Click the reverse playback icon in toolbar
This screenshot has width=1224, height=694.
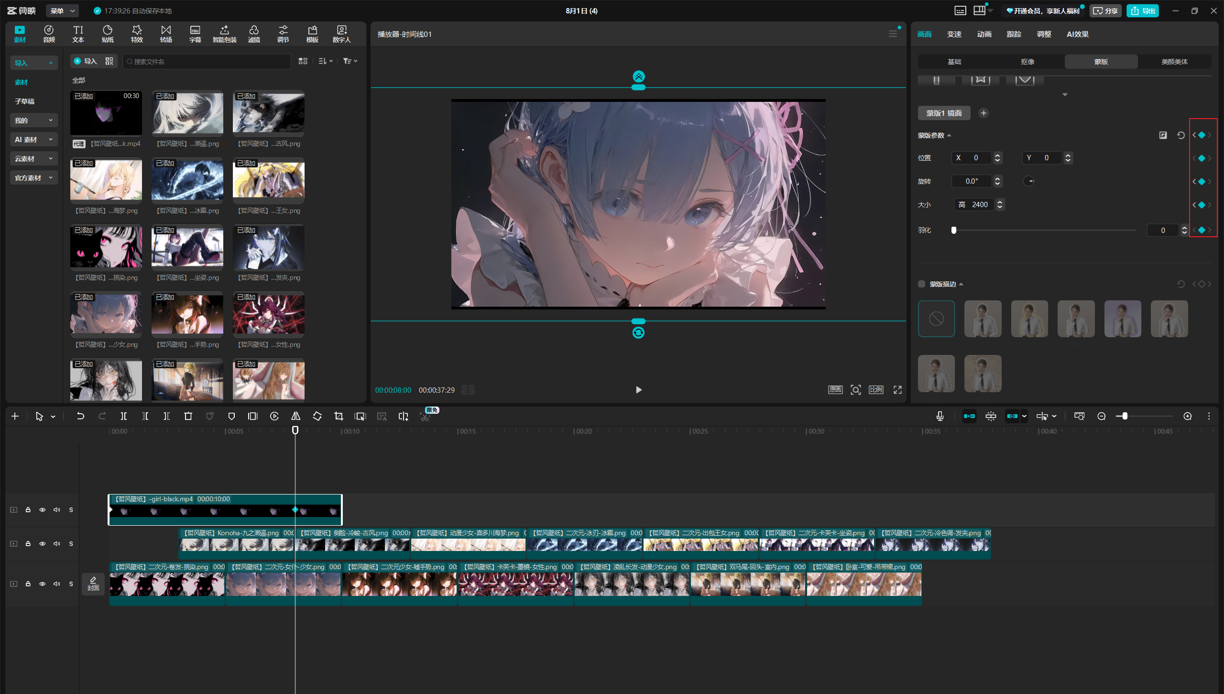[x=274, y=416]
